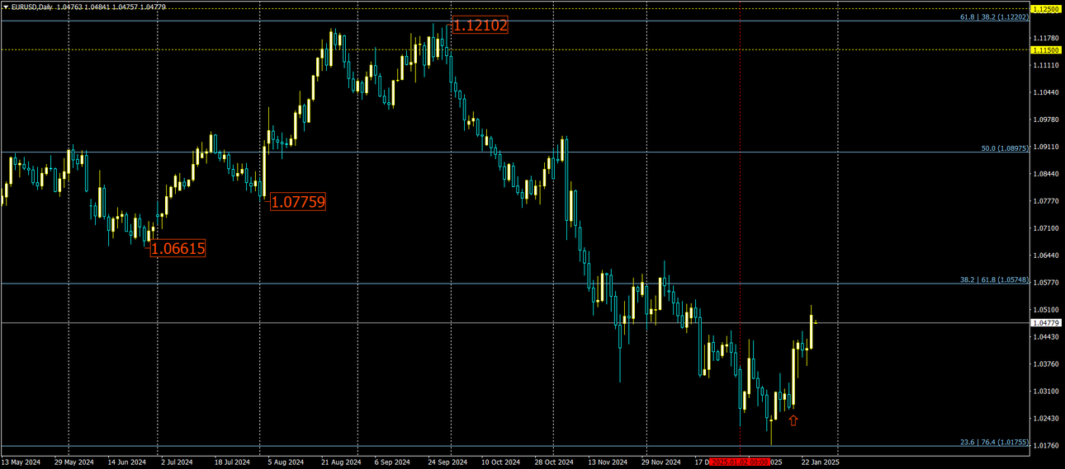
Task: Select the Fibonacci label 50.0 (1.08975)
Action: pos(1004,148)
